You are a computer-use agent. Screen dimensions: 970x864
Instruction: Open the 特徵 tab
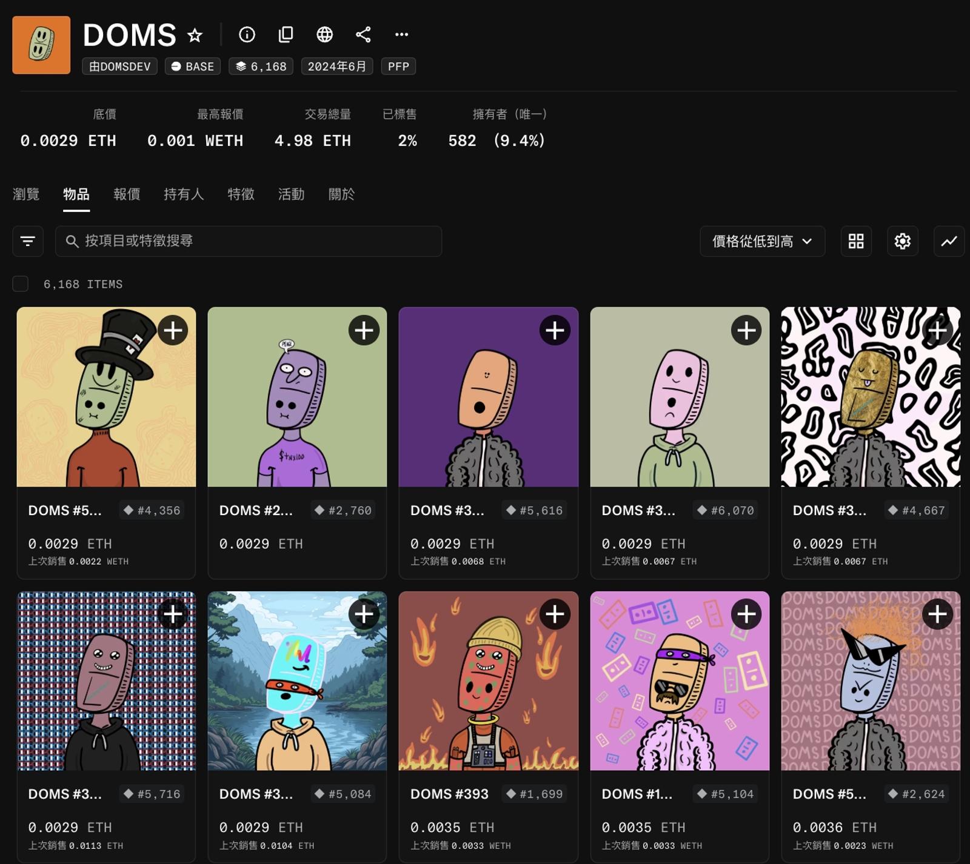(x=241, y=194)
